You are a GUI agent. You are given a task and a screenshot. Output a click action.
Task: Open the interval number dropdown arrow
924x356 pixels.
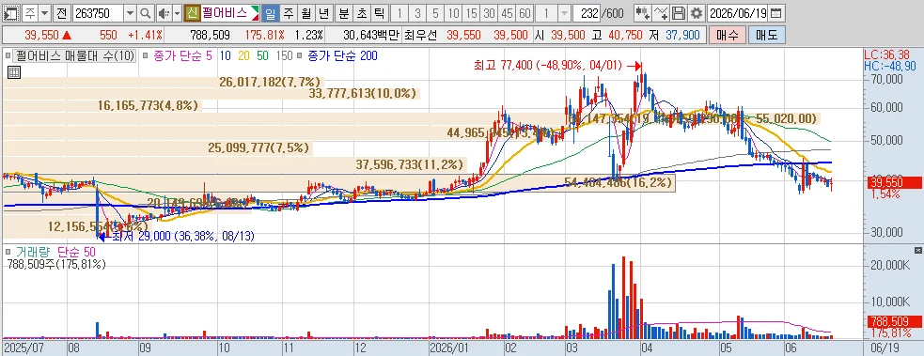(x=564, y=12)
